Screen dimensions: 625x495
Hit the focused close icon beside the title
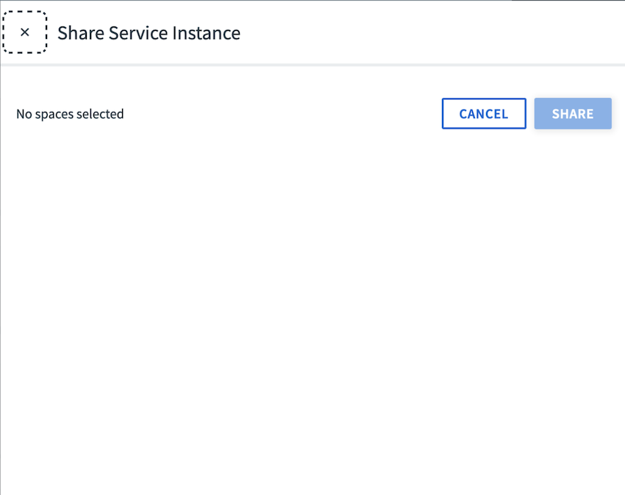[25, 32]
